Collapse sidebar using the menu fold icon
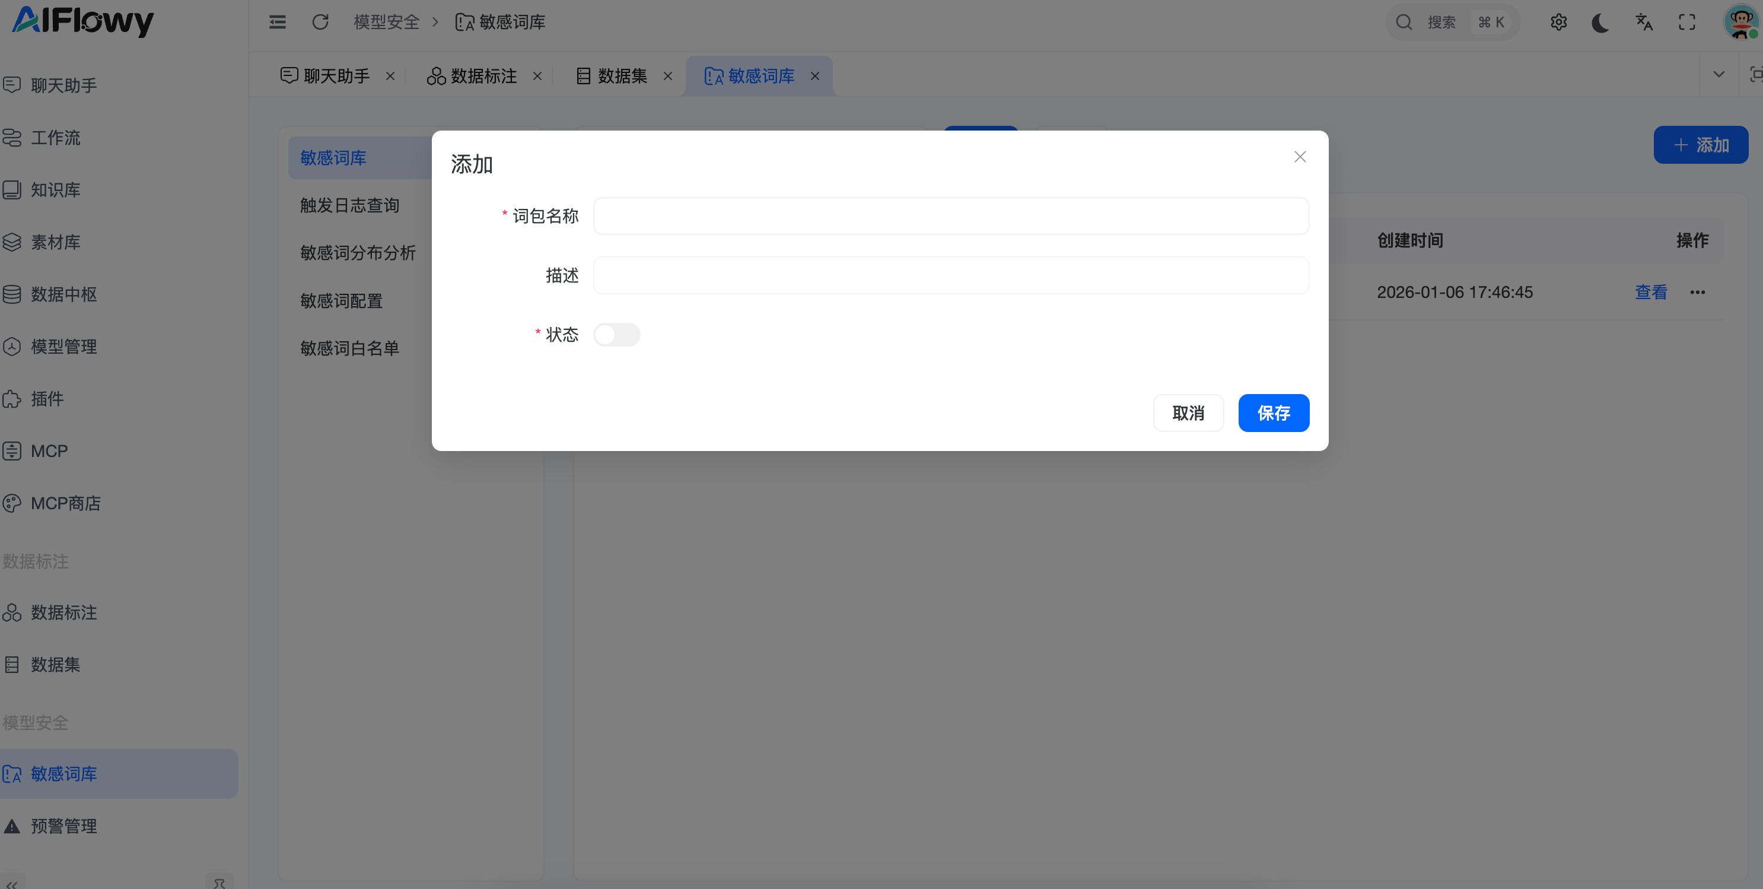 click(x=277, y=22)
